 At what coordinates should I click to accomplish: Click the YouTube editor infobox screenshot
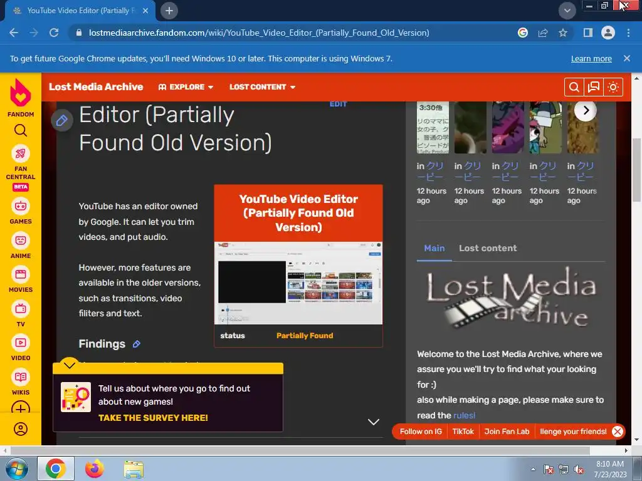click(x=298, y=283)
